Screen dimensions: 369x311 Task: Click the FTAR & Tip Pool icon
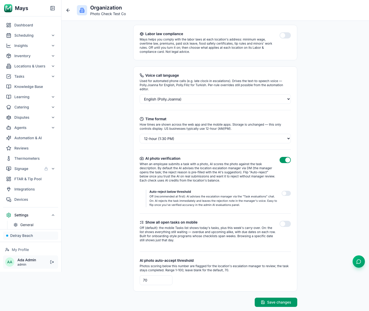(x=9, y=179)
